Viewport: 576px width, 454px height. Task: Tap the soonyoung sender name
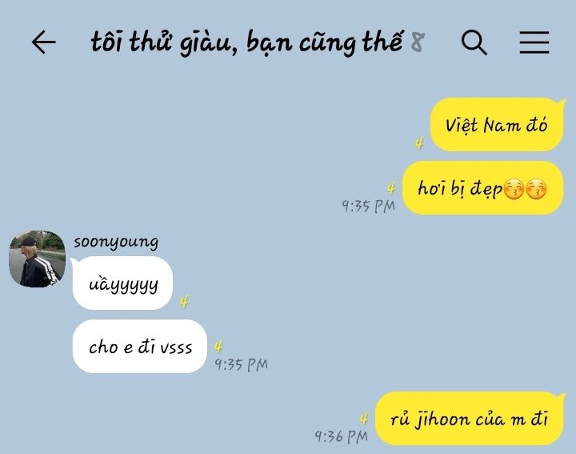[116, 243]
